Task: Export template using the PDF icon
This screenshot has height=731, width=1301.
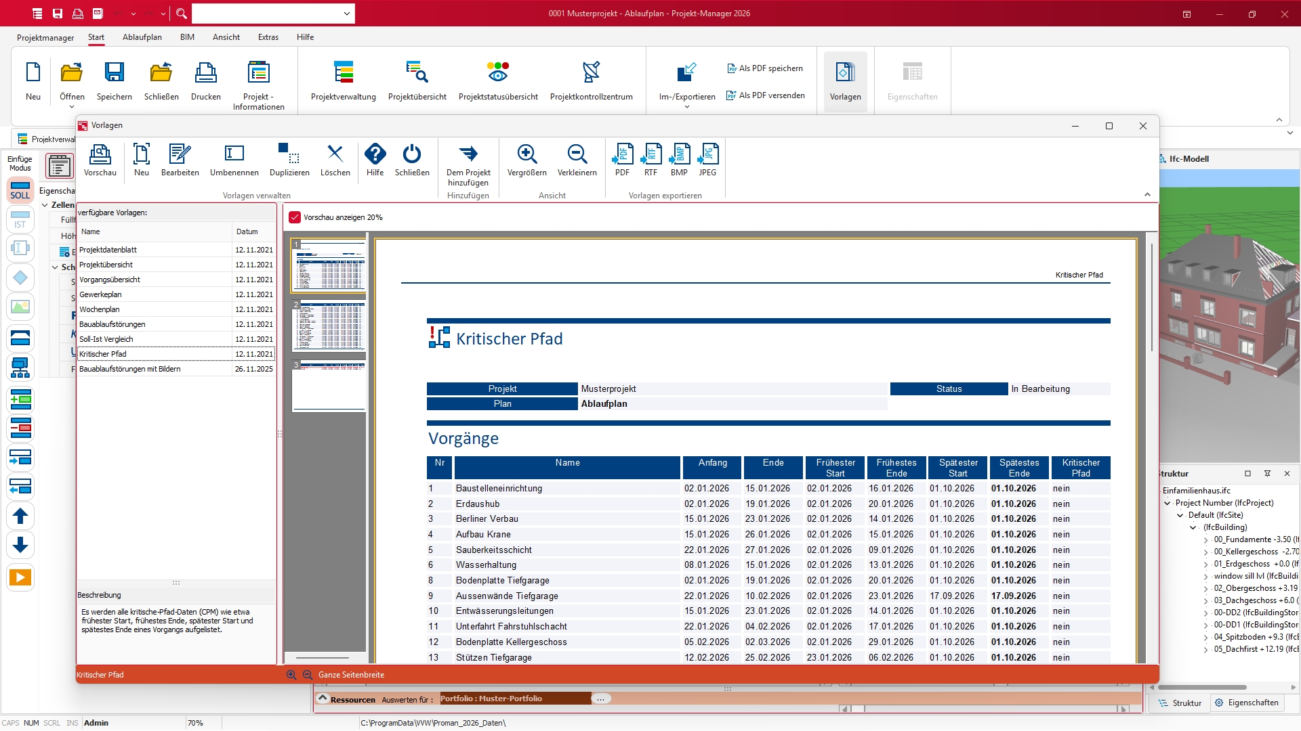Action: pos(622,154)
